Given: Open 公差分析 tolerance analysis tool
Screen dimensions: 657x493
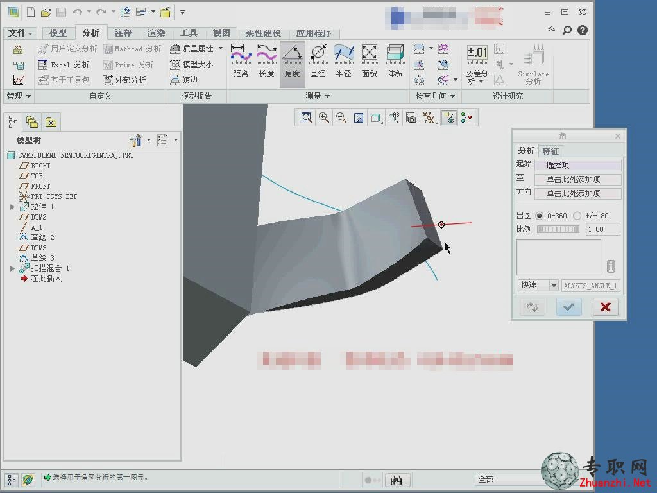Looking at the screenshot, I should [477, 65].
